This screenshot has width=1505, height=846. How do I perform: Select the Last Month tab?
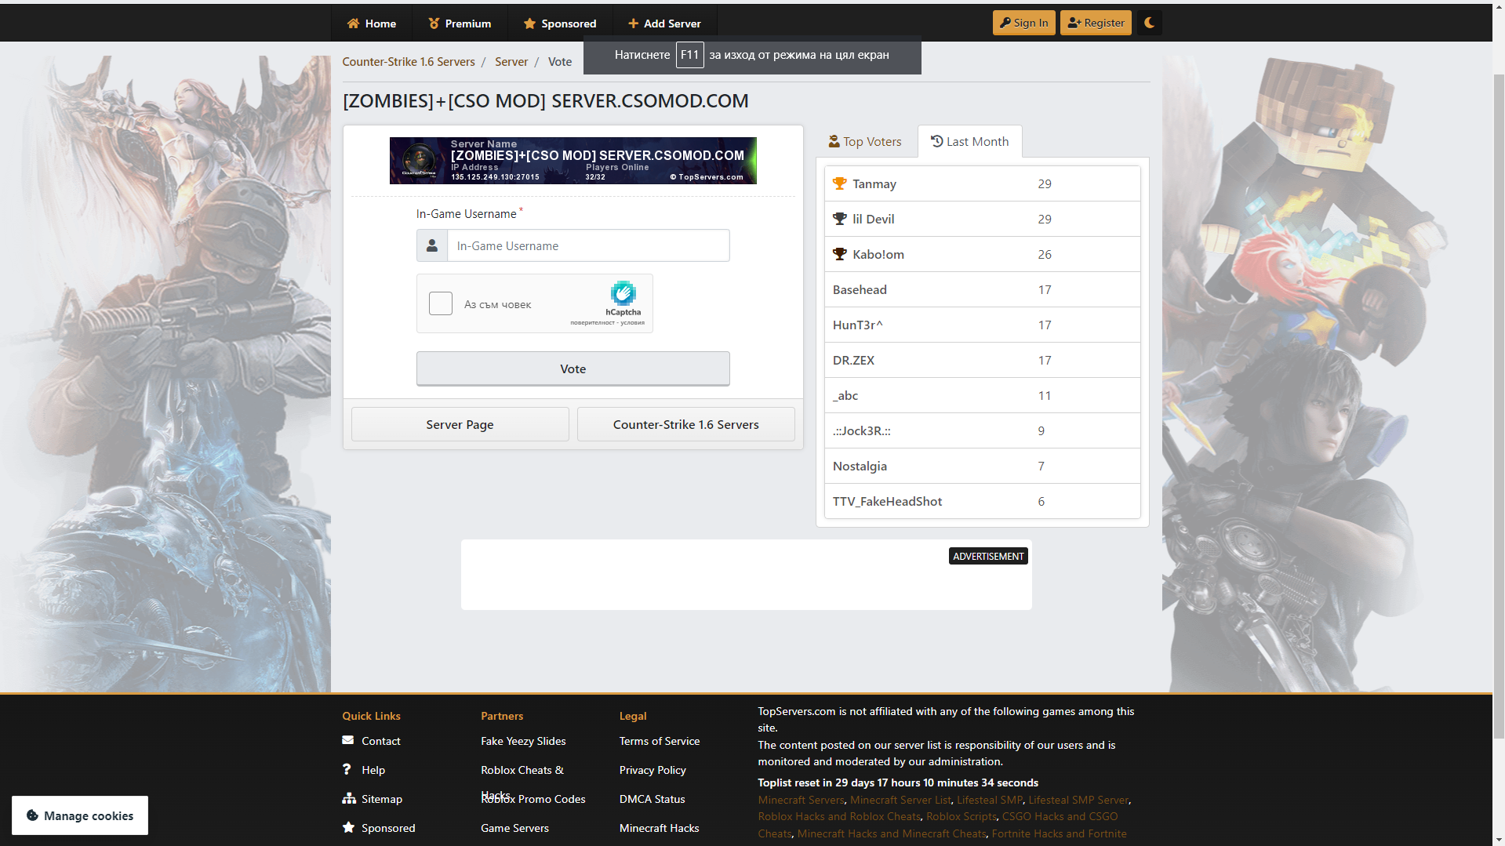[969, 142]
